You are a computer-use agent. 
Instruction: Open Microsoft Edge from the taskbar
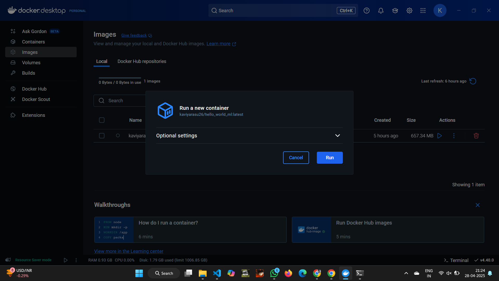point(303,273)
